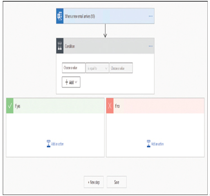
Task: Click 'Add an action' link in If yes
Action: pos(57,144)
